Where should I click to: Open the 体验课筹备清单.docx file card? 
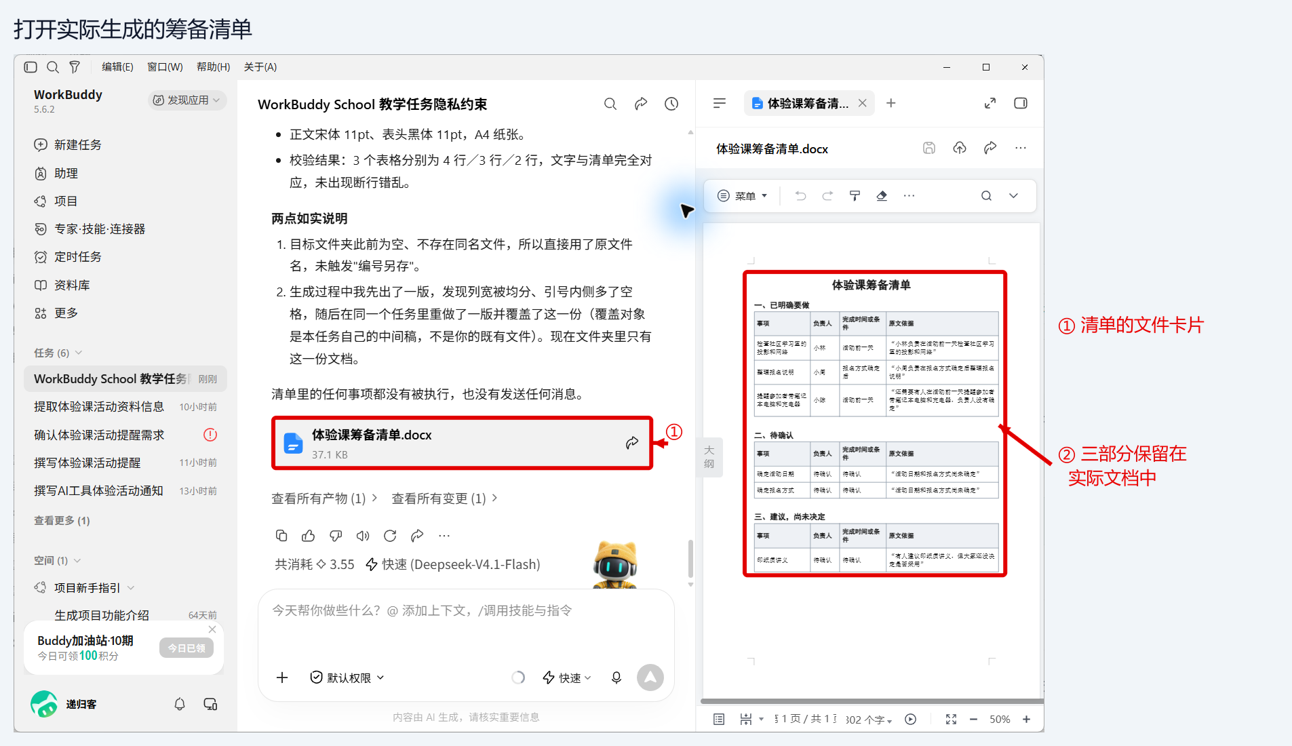coord(462,443)
